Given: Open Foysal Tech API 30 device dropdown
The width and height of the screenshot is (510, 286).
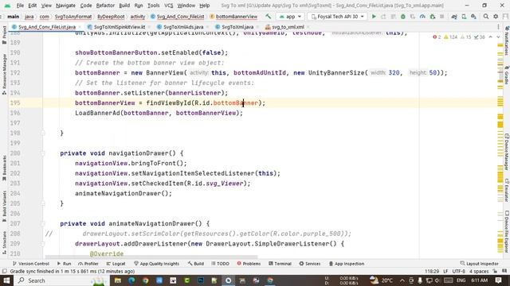Looking at the screenshot, I should tap(337, 16).
